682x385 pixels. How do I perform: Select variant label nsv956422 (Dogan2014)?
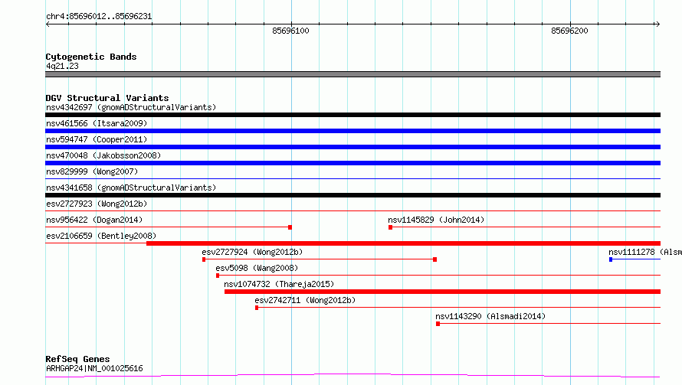point(94,220)
